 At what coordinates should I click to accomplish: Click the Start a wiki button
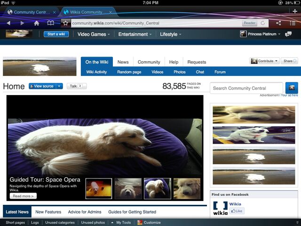pyautogui.click(x=56, y=34)
